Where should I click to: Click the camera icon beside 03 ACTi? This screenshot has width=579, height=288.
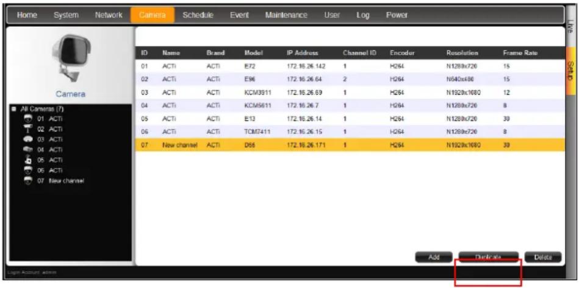(27, 139)
